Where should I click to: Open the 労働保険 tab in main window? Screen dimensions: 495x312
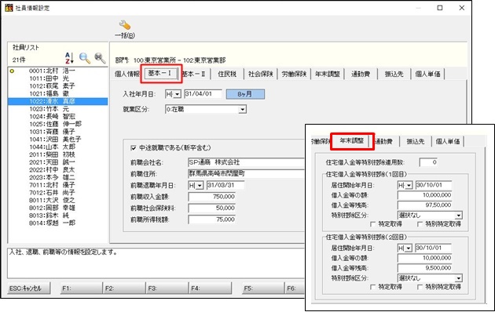point(294,74)
